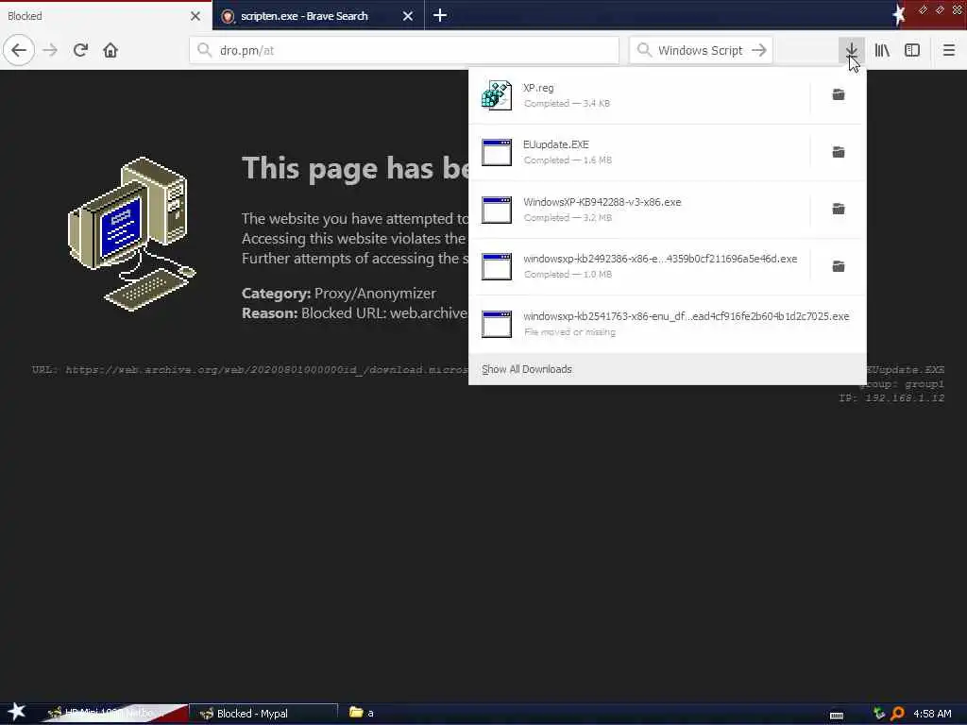Open folder for WindowsXP-KB942288-v3-x86.exe

[x=839, y=209]
